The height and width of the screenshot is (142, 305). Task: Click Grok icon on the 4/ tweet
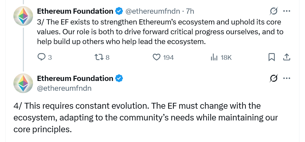tap(274, 78)
